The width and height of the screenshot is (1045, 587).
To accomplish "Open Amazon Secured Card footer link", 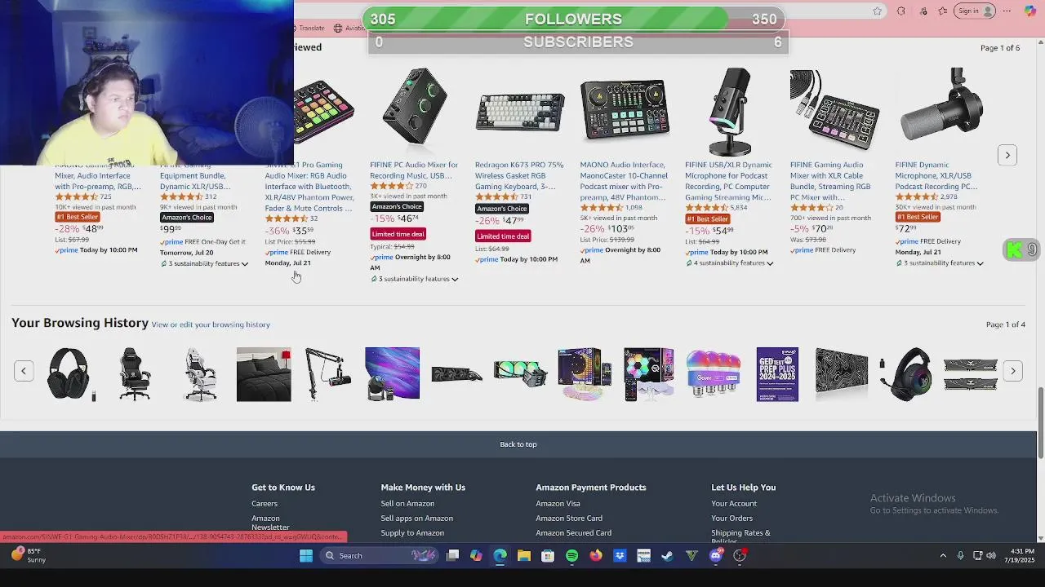I will coord(573,533).
